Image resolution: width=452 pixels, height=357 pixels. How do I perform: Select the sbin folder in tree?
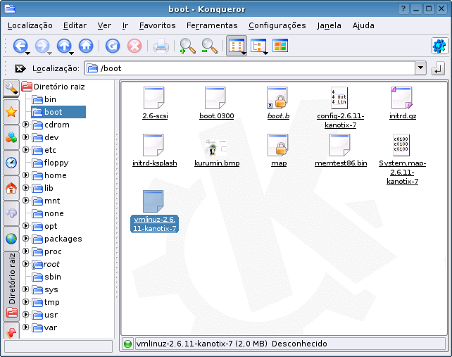tap(46, 277)
